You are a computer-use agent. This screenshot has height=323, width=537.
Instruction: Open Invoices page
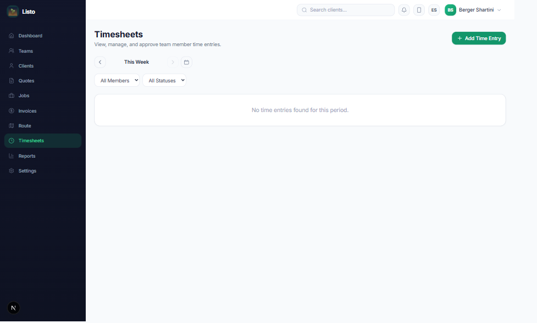[x=43, y=111]
